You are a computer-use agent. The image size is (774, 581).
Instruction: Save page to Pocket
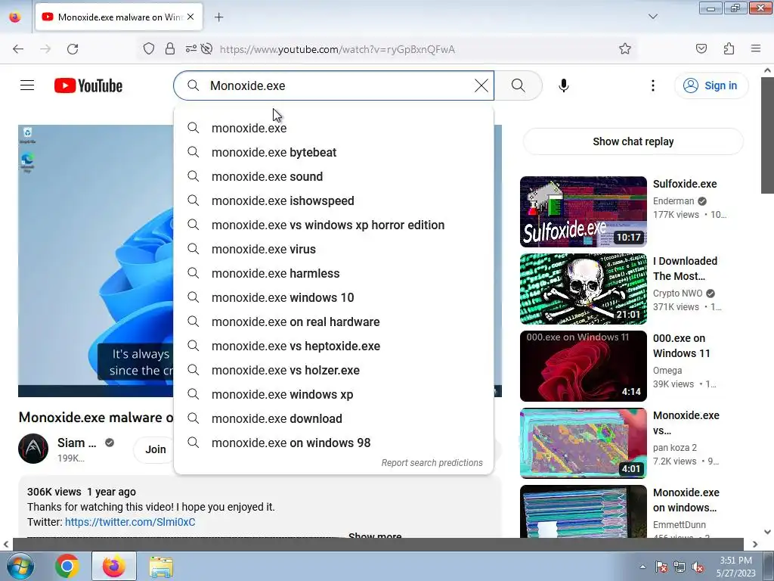(x=701, y=48)
